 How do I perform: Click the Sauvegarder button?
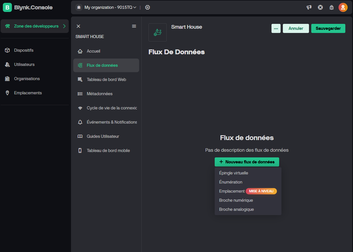coord(328,28)
